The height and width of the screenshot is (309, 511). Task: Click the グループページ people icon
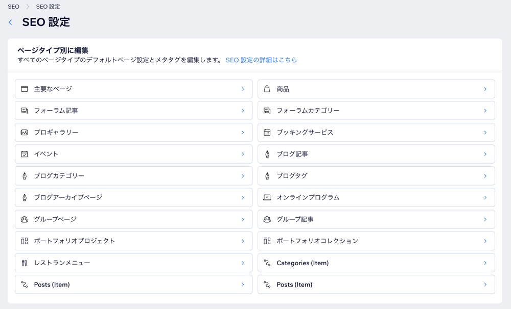(25, 219)
